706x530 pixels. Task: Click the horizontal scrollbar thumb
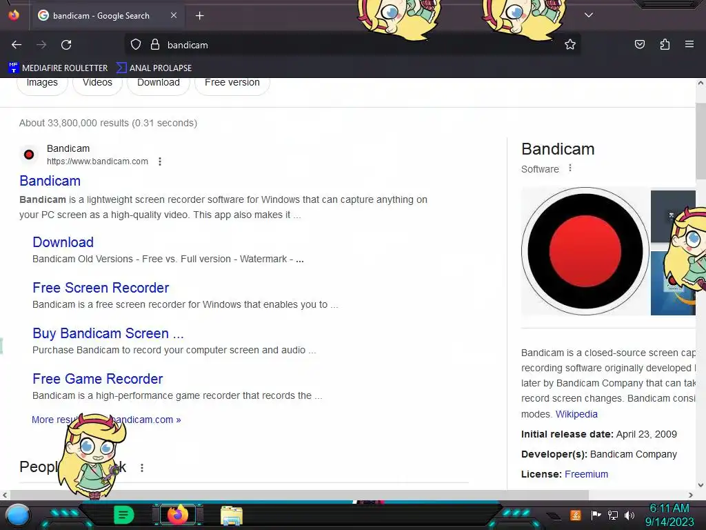299,495
